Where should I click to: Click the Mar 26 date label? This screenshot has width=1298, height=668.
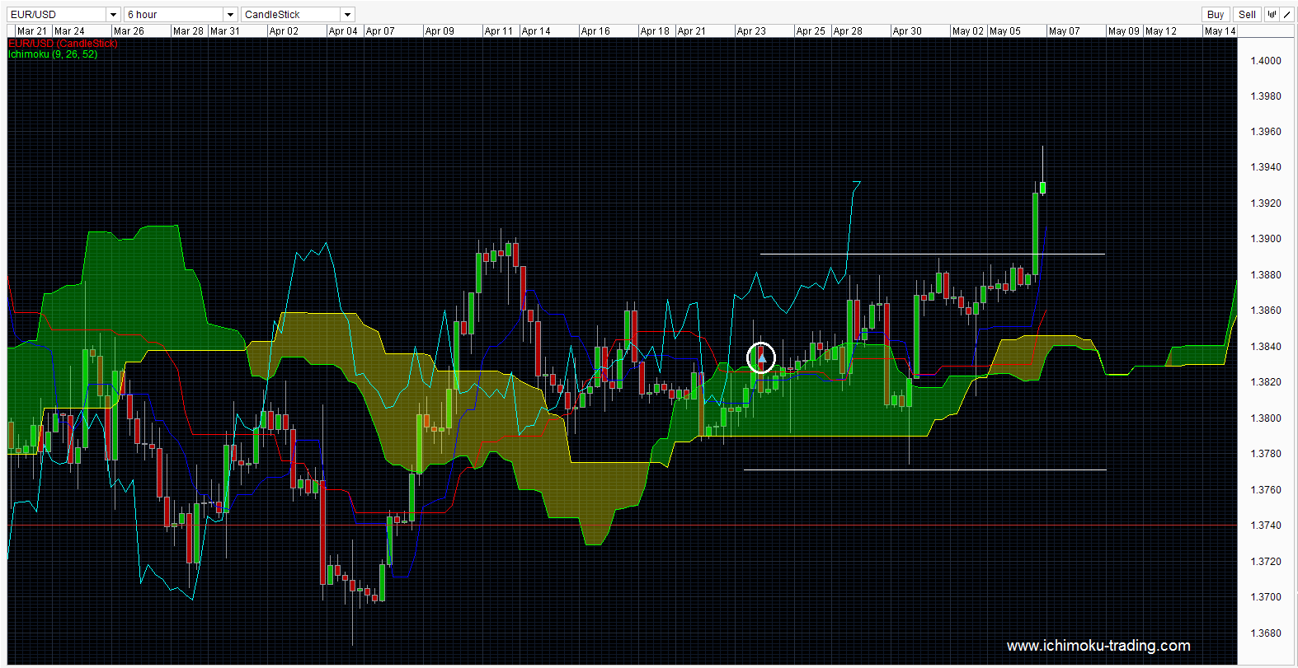point(129,30)
